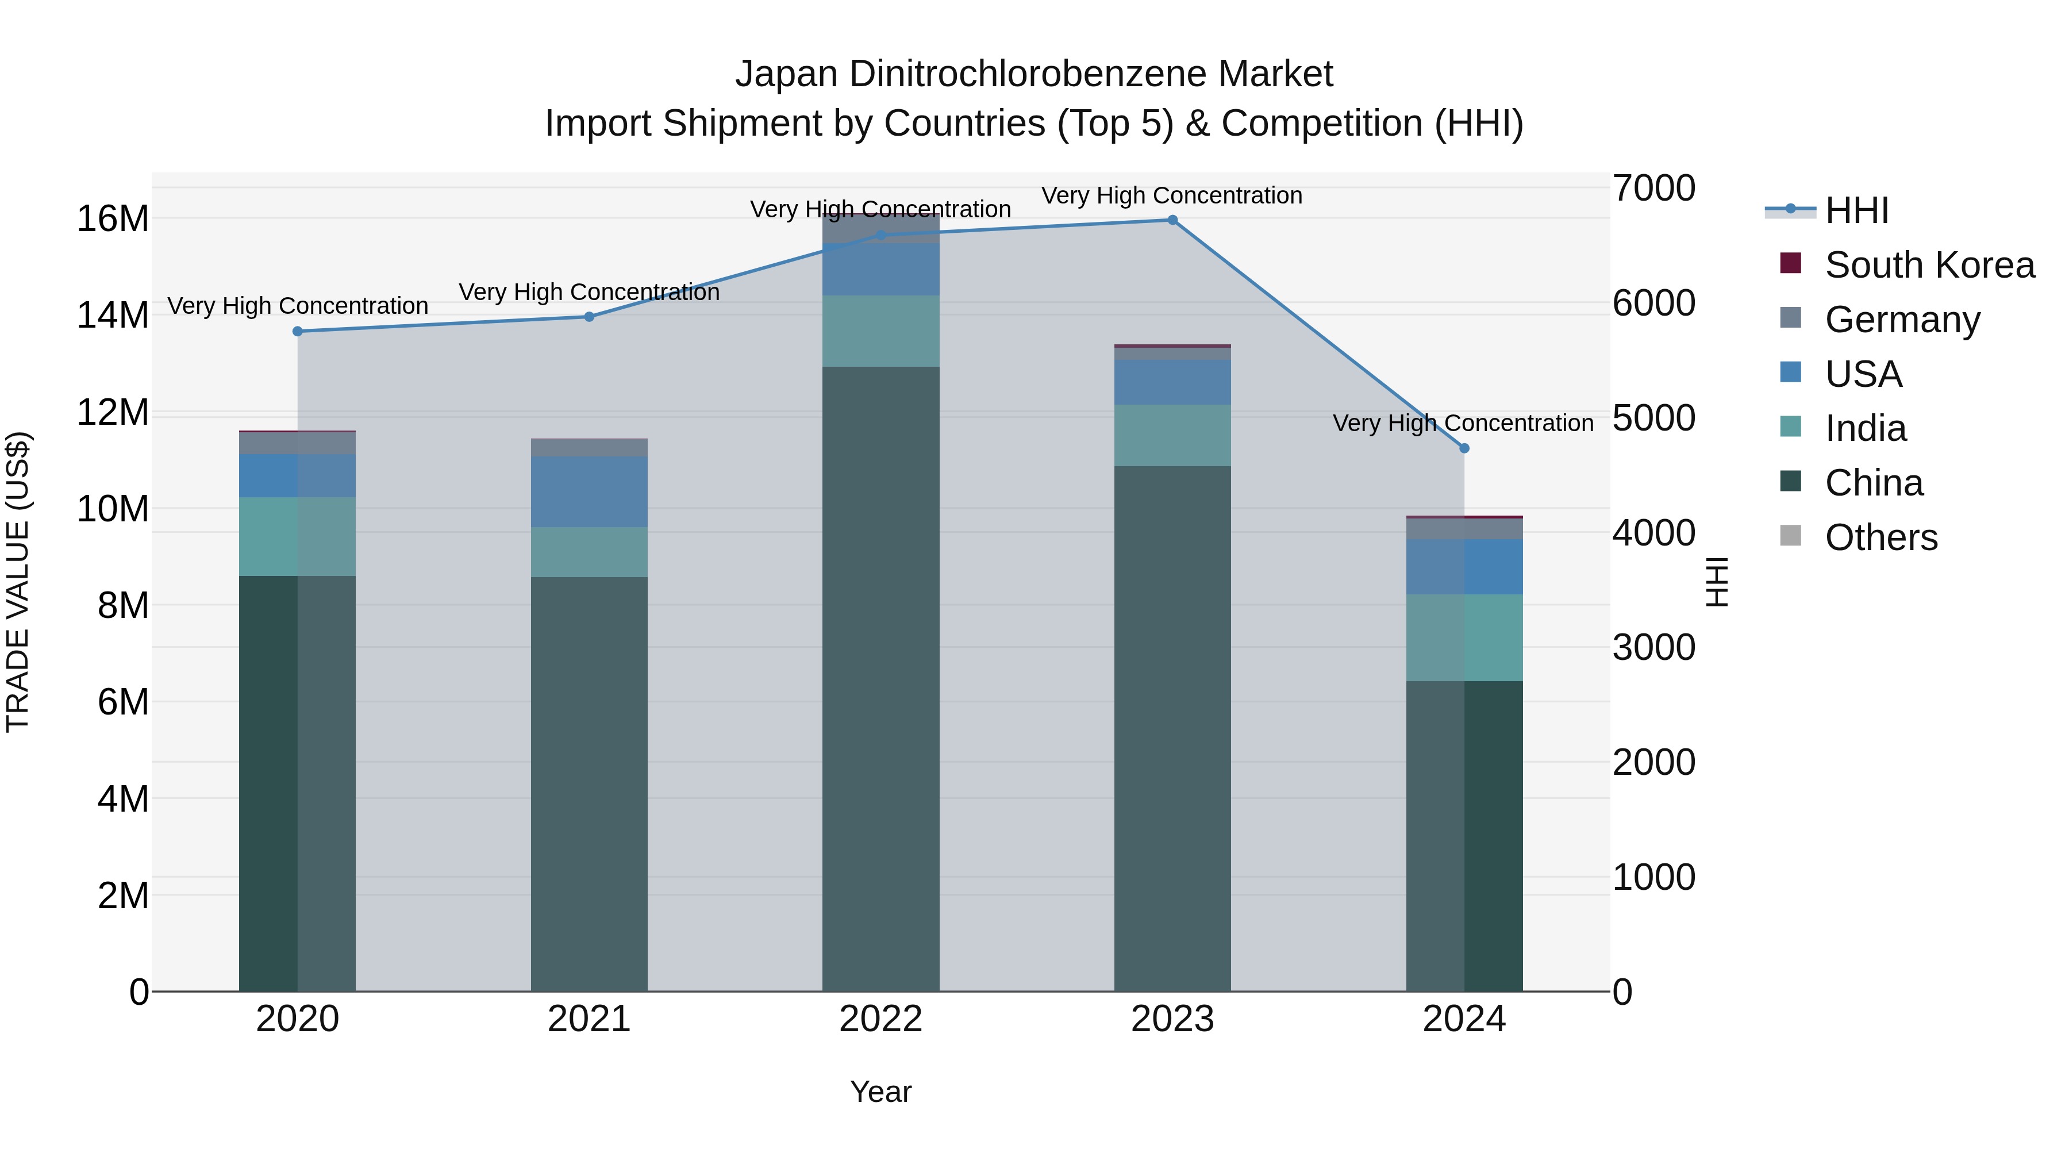2069x1164 pixels.
Task: Select the 2024 HHI data point
Action: tap(1463, 448)
